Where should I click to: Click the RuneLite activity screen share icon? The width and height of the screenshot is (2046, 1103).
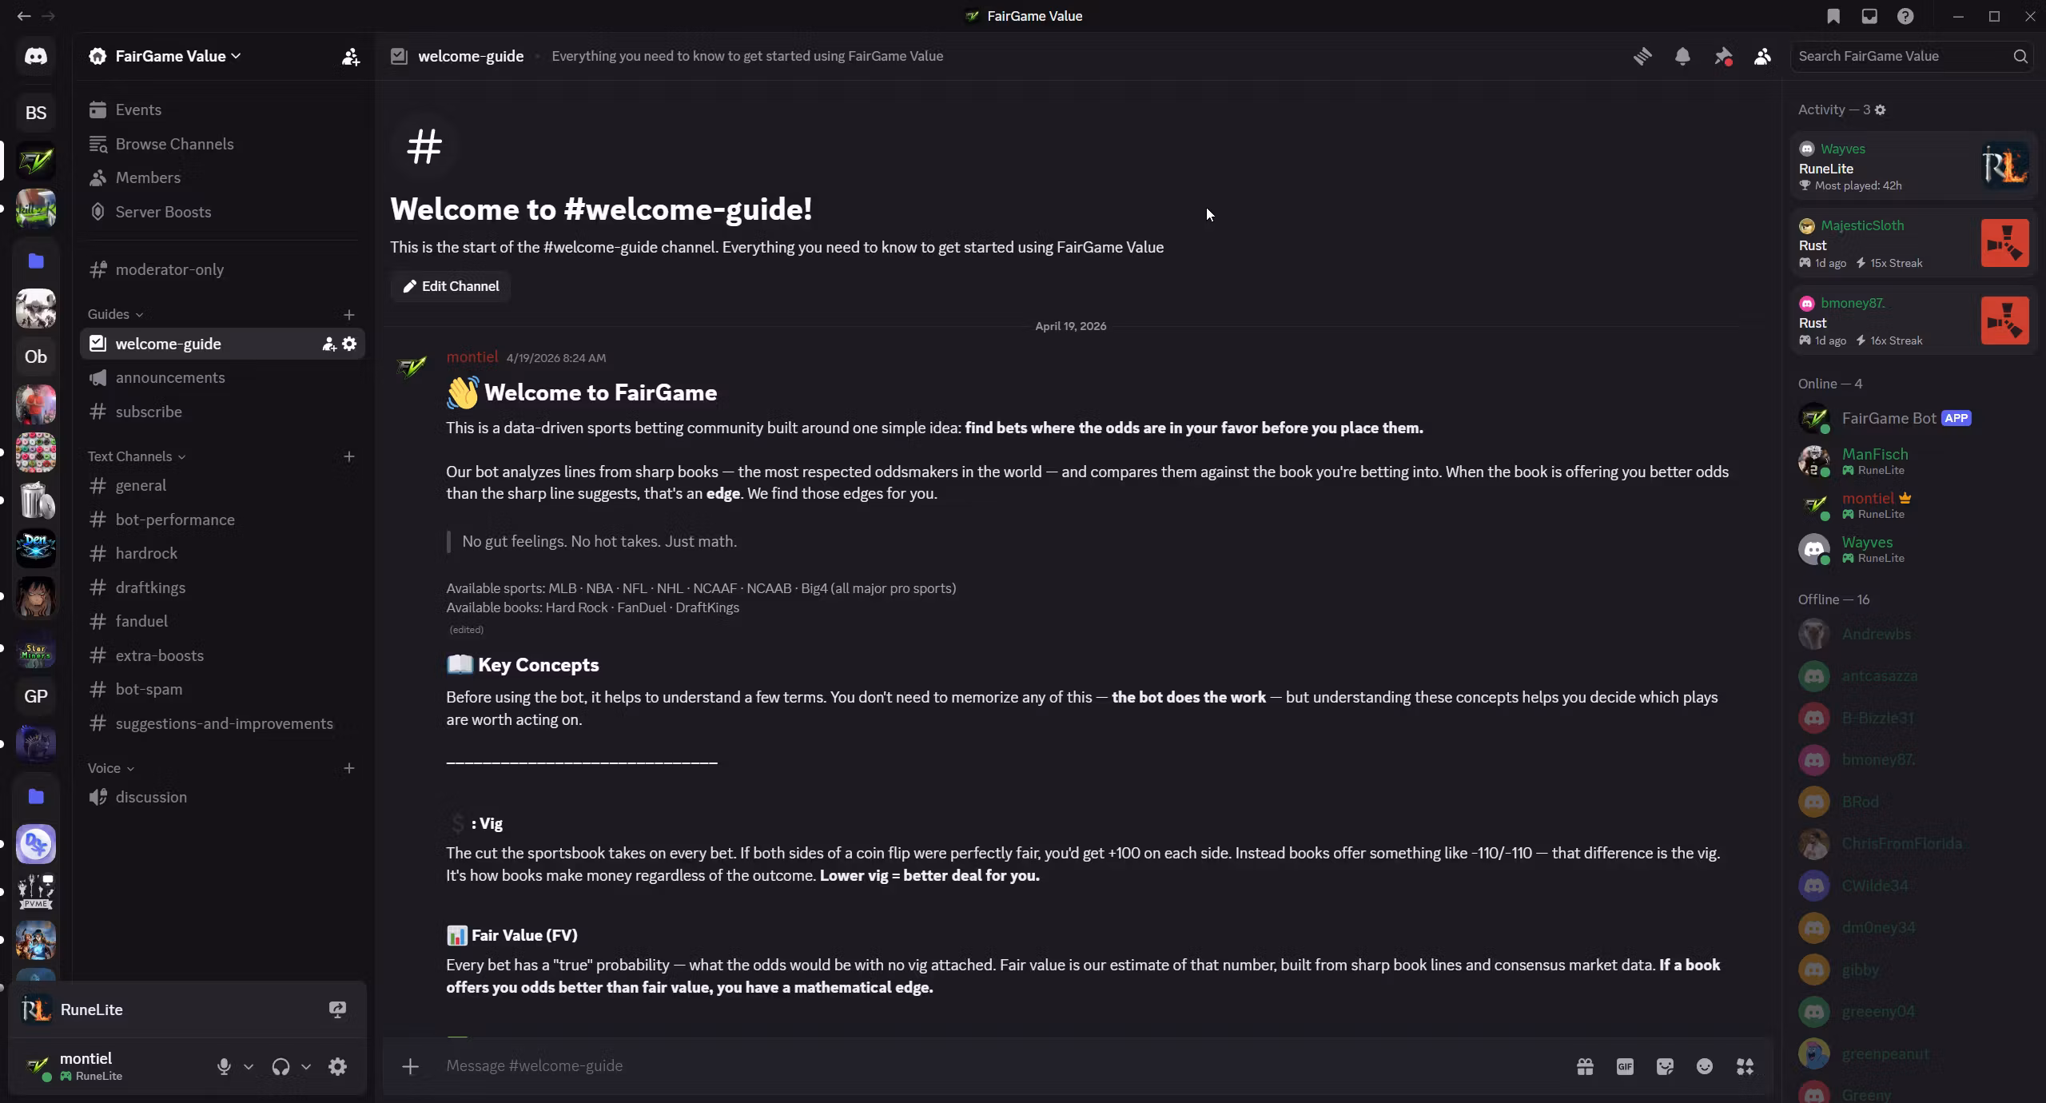click(337, 1009)
